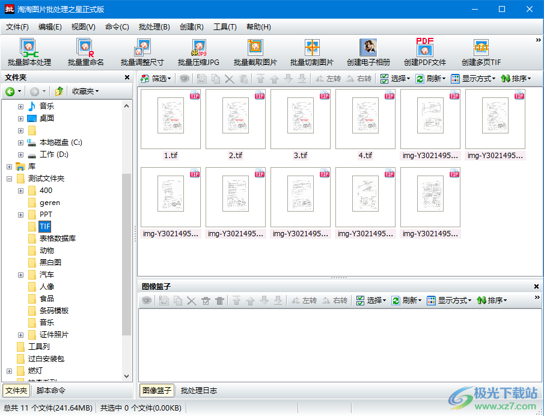This screenshot has width=544, height=416.
Task: Open the 批量切割图片 image split tool
Action: click(311, 52)
